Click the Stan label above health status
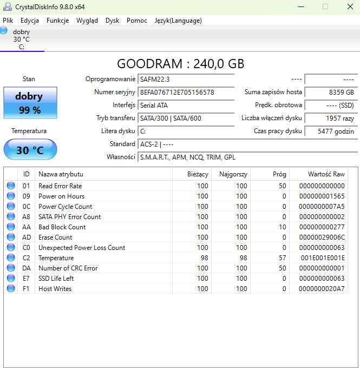The width and height of the screenshot is (360, 370). 29,79
